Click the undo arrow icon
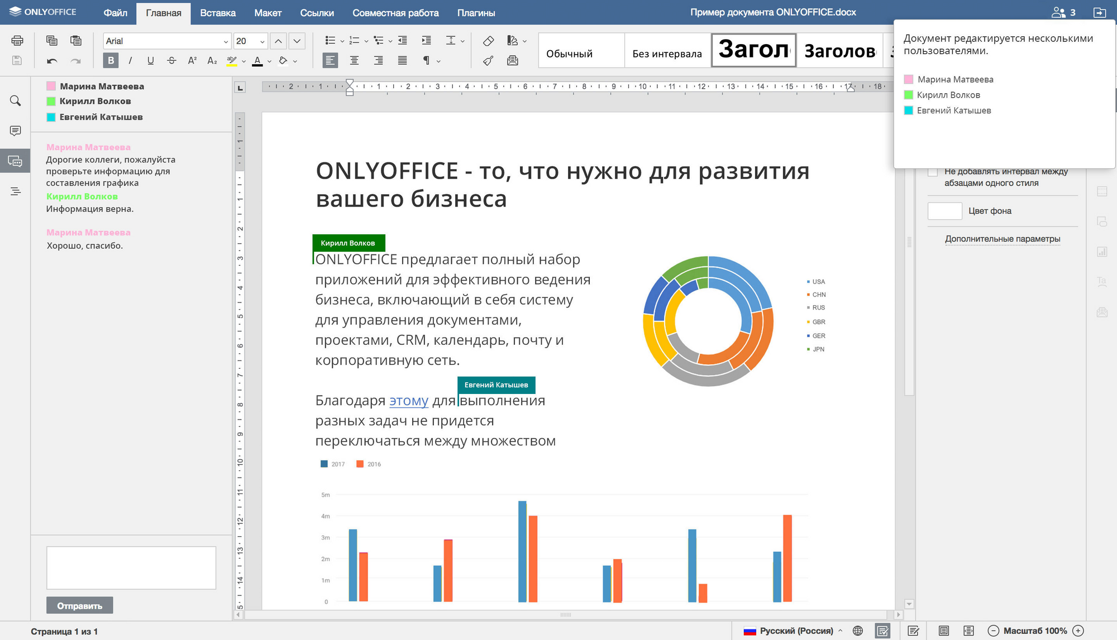The width and height of the screenshot is (1117, 640). tap(52, 61)
